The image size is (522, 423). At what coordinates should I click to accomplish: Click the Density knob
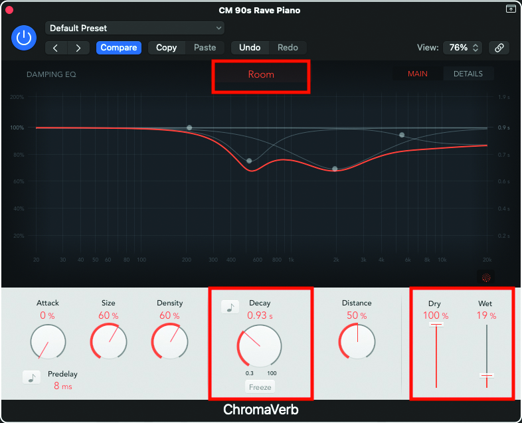point(170,341)
